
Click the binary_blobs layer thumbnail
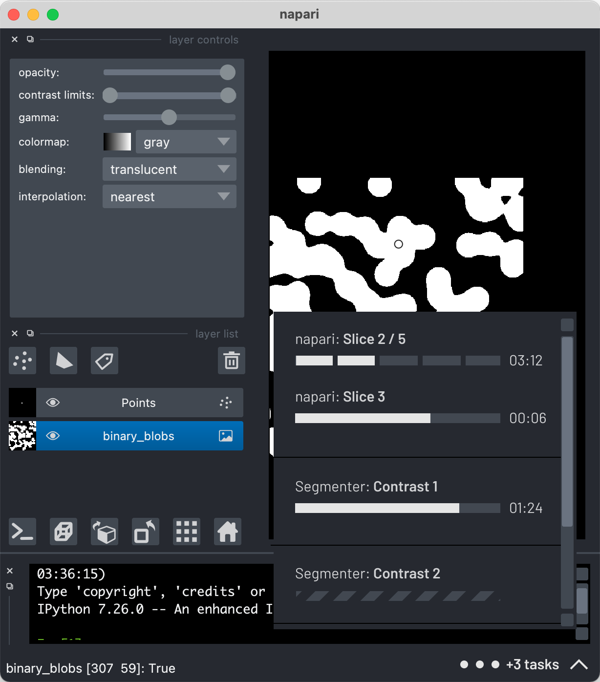(x=22, y=436)
